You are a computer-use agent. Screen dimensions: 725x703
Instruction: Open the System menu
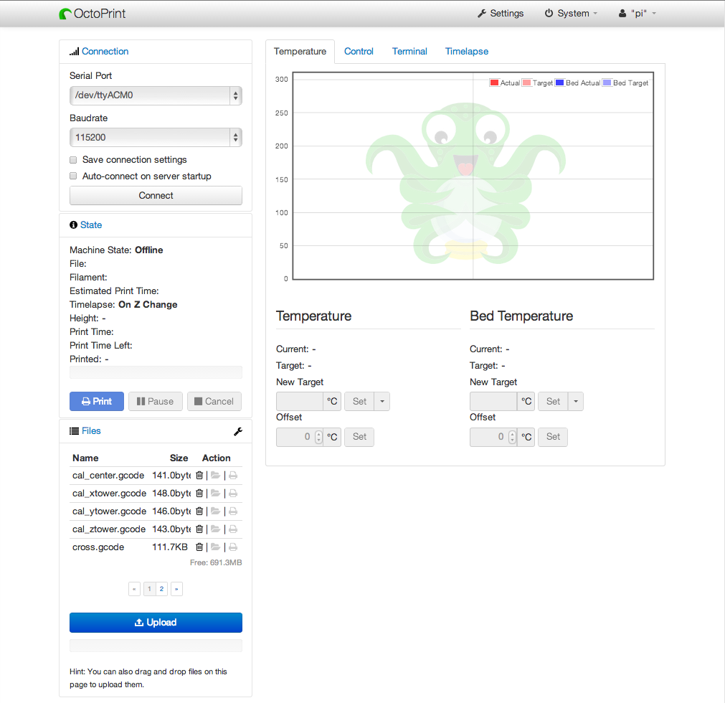(571, 14)
